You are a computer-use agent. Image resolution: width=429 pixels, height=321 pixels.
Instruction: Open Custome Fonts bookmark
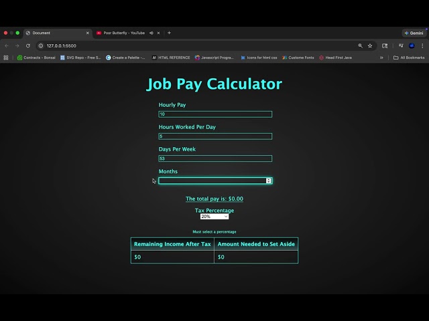tap(298, 58)
